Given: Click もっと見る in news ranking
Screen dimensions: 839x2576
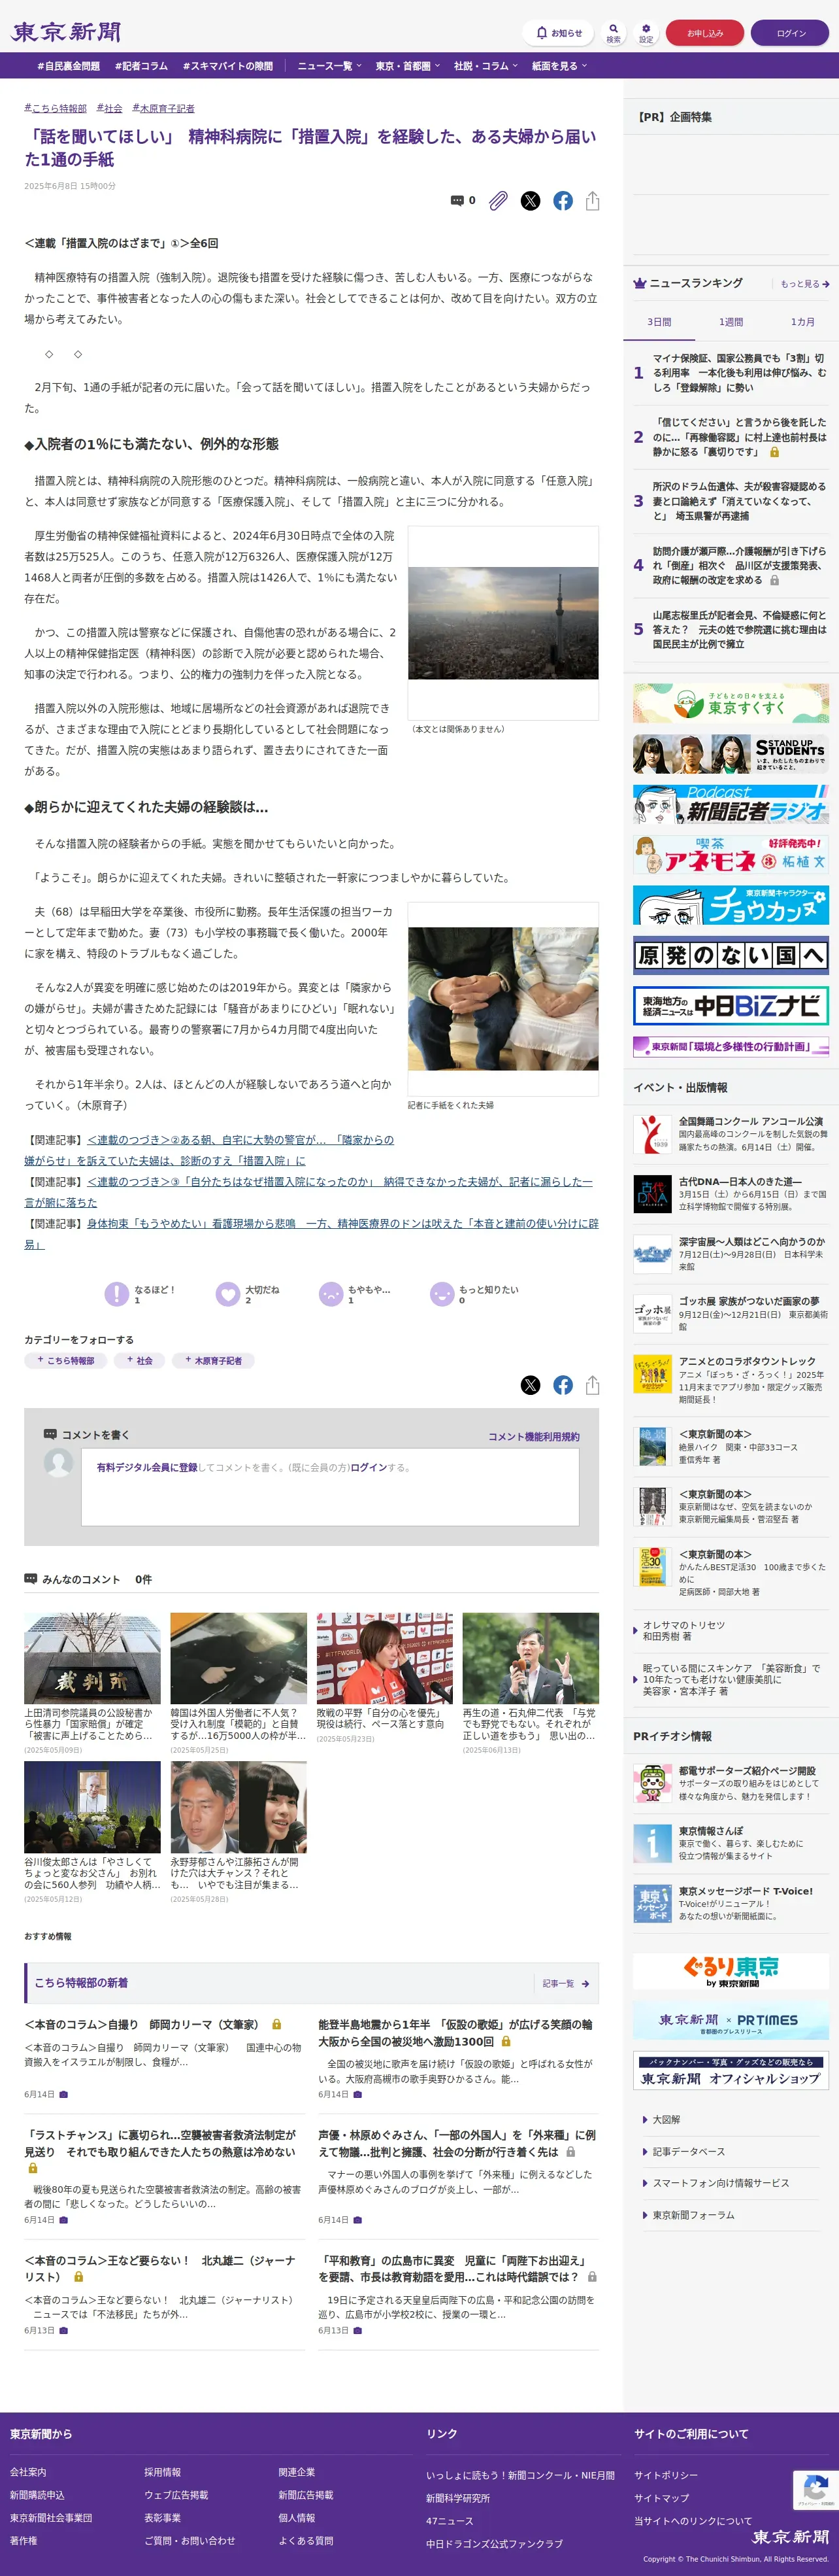Looking at the screenshot, I should pos(805,284).
